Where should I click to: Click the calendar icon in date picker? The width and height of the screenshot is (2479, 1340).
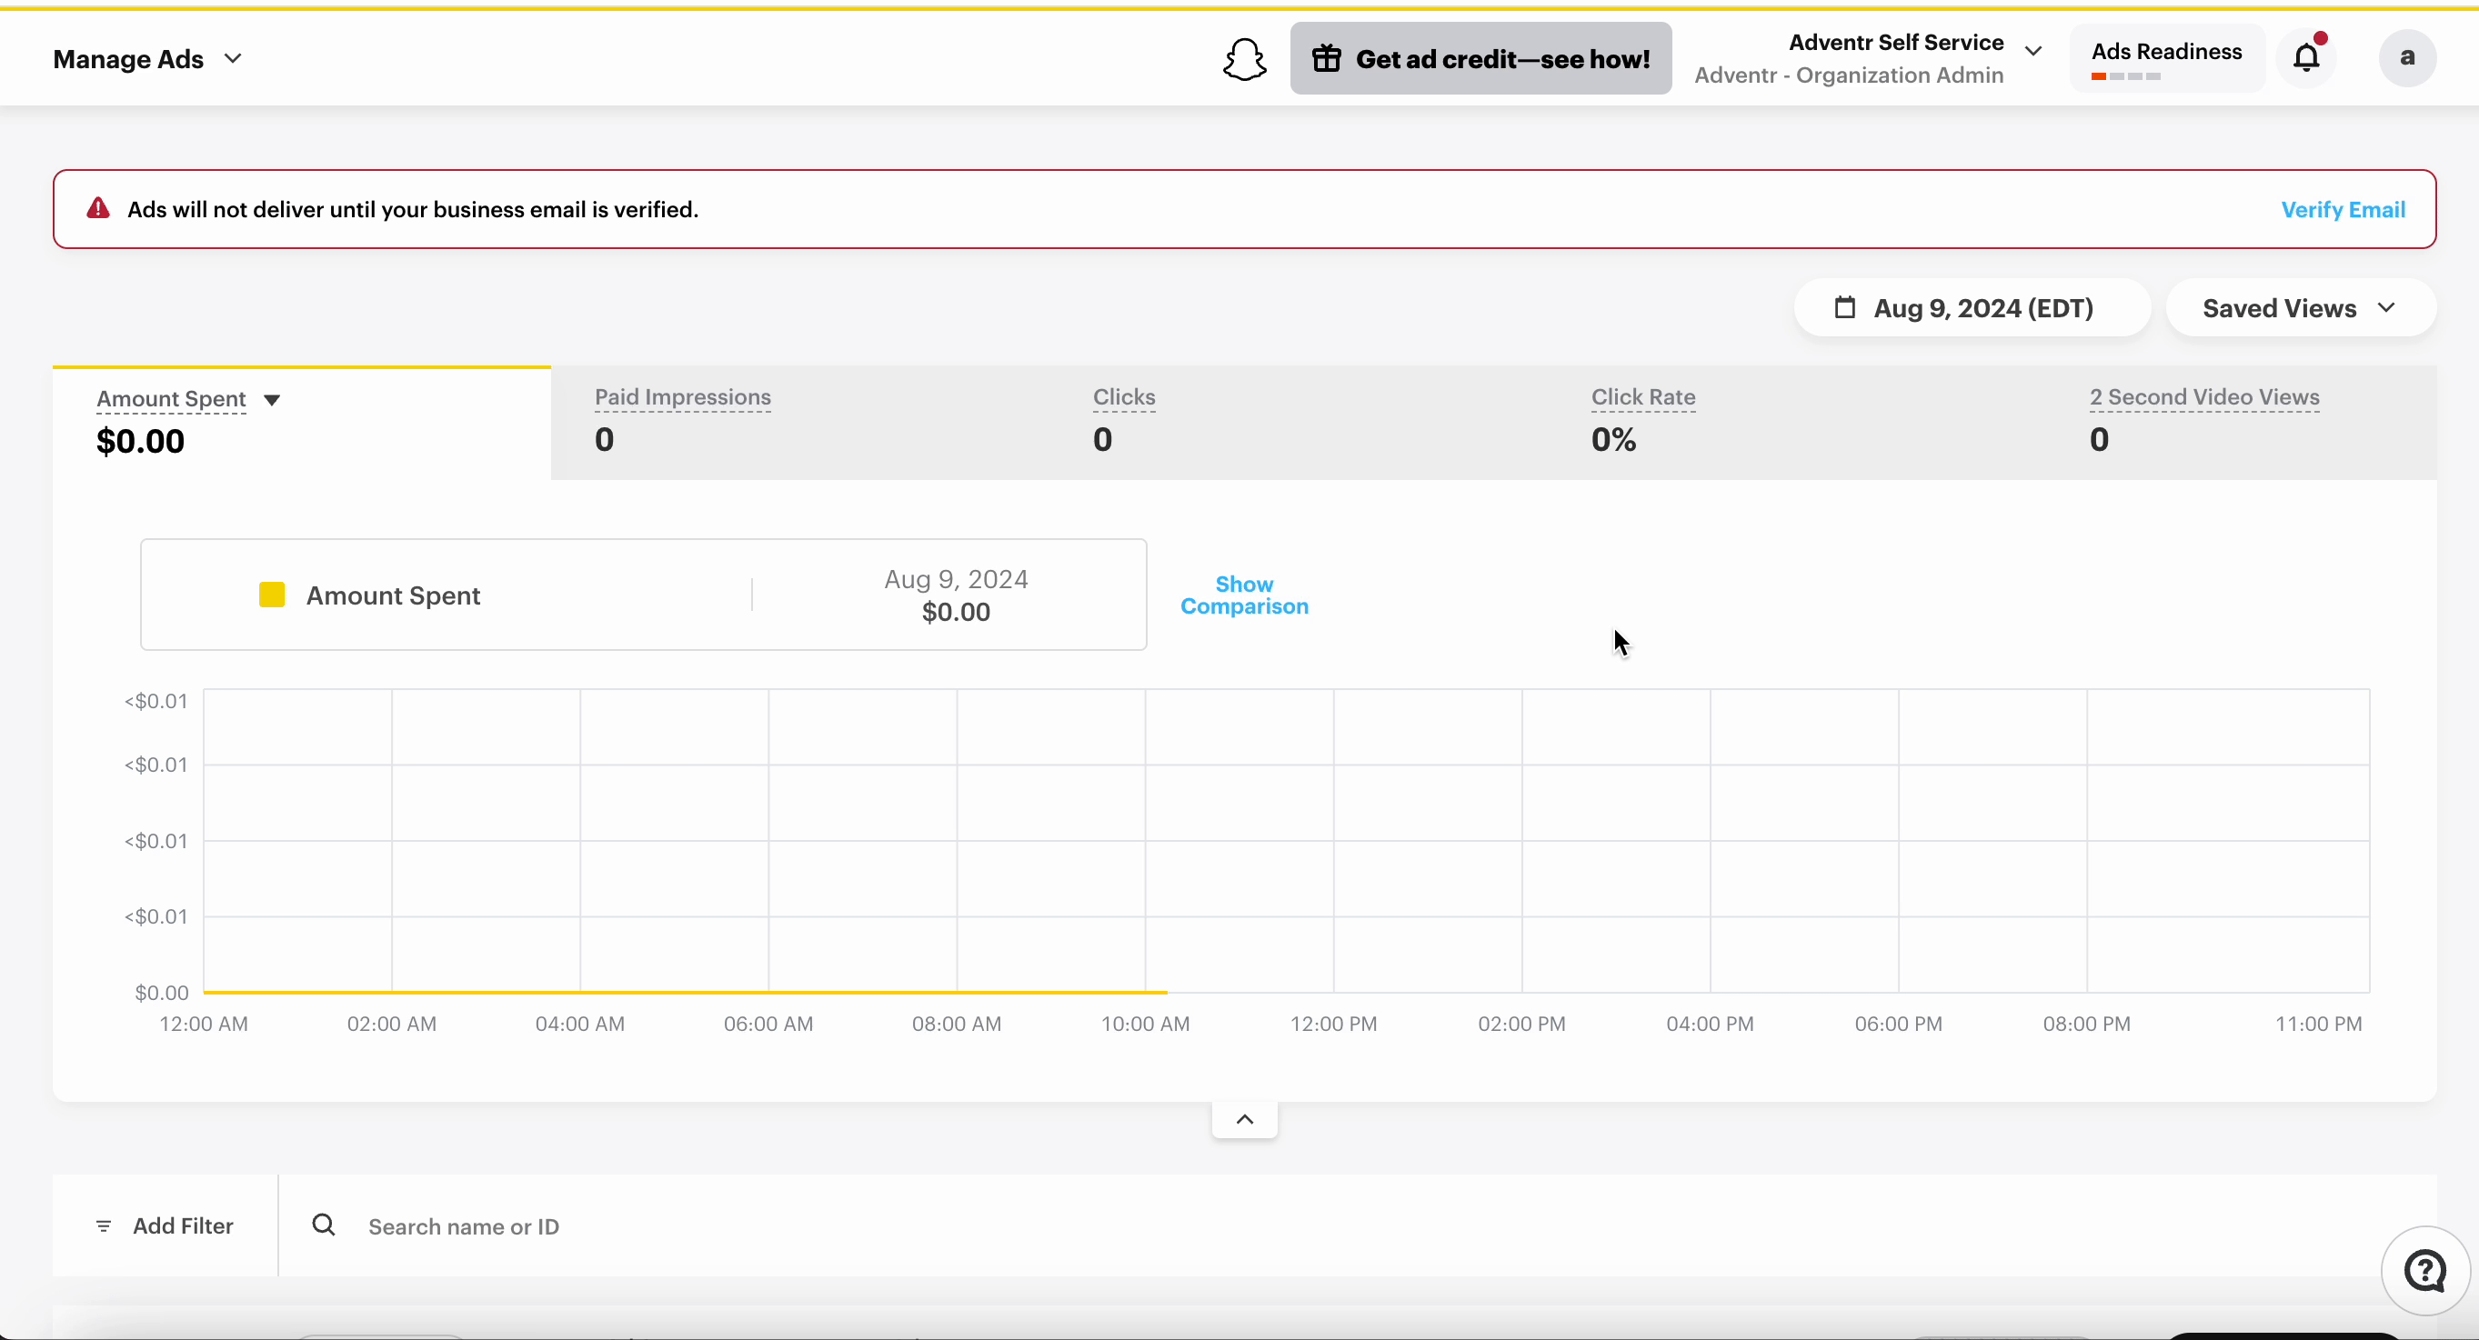click(x=1845, y=308)
